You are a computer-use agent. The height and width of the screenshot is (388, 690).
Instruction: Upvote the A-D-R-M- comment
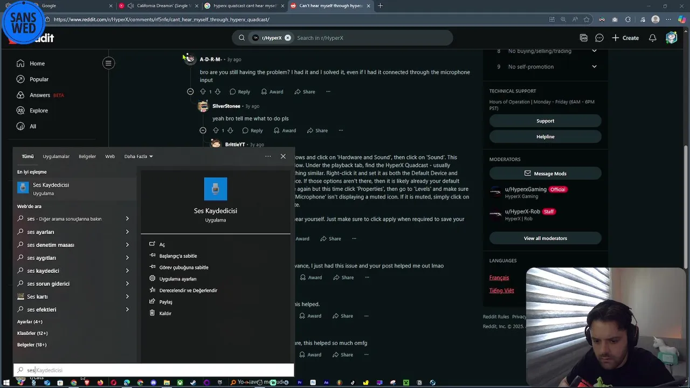coord(203,92)
